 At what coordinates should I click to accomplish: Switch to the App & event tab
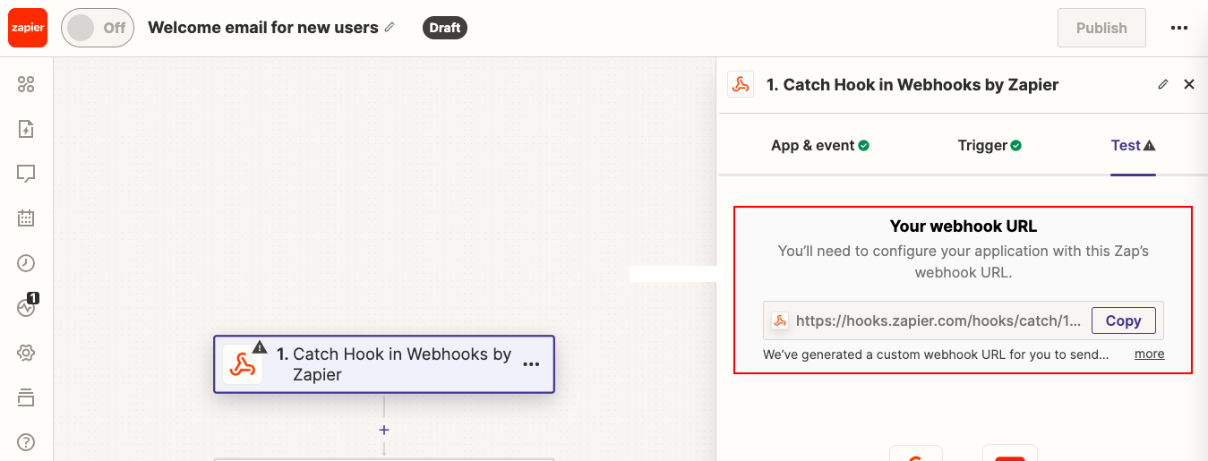tap(820, 145)
